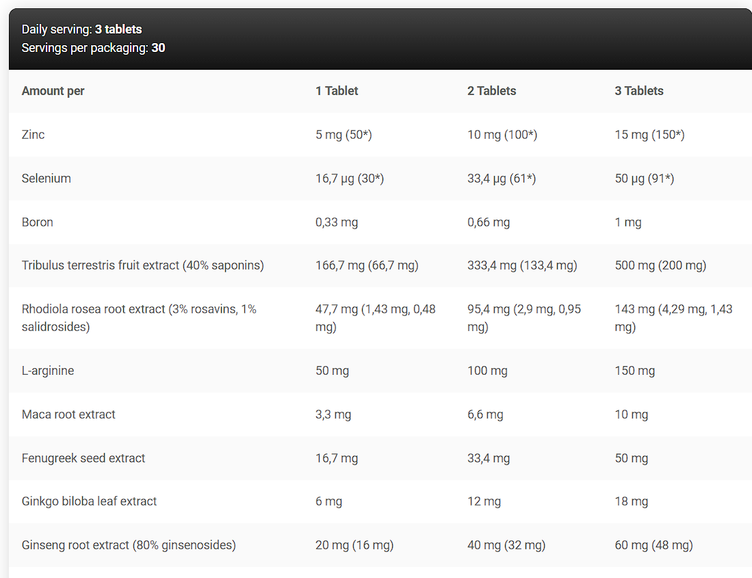Click the Ginseng root extract row label
Viewport: 752px width, 578px height.
129,545
